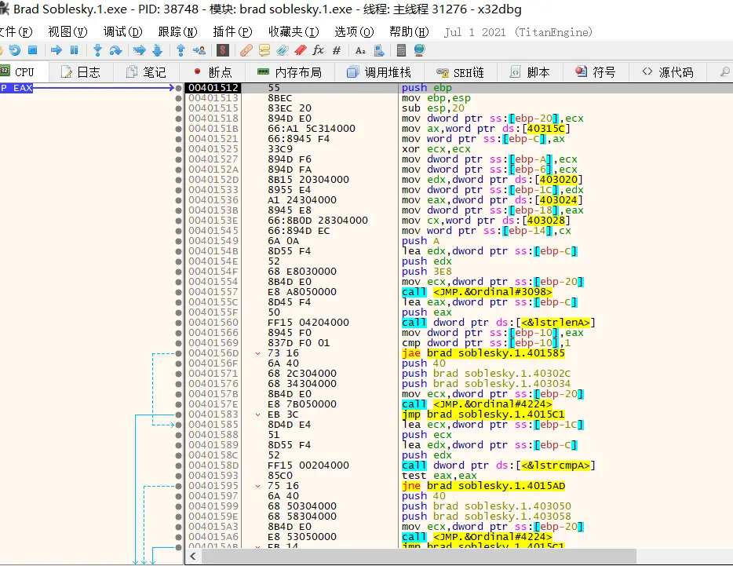Open the 插件(P) menu
Screen dimensions: 733x566
(232, 32)
